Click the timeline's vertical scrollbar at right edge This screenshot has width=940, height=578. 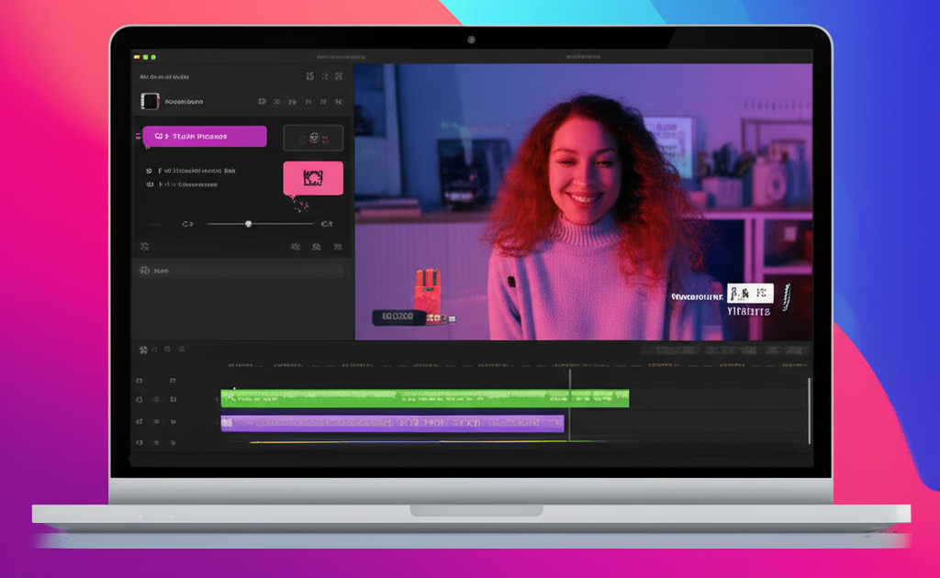click(810, 411)
